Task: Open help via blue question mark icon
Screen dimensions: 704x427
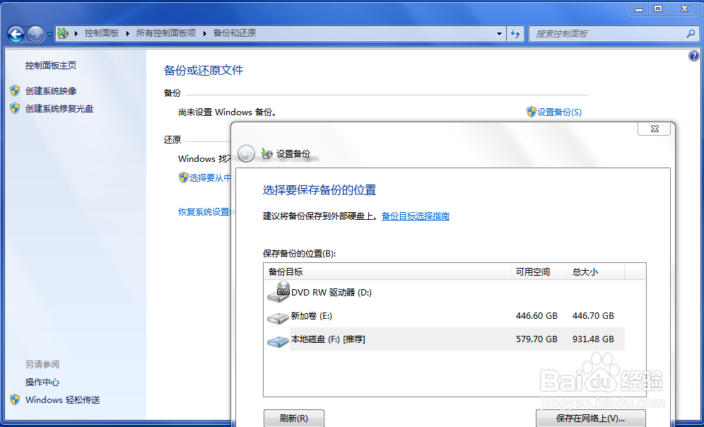Action: (x=693, y=56)
